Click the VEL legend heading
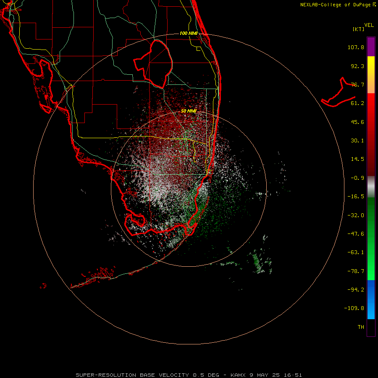 (369, 25)
